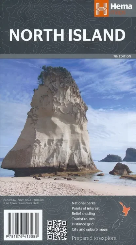
Task: Click the National parks feature text
Action: [x=84, y=203]
